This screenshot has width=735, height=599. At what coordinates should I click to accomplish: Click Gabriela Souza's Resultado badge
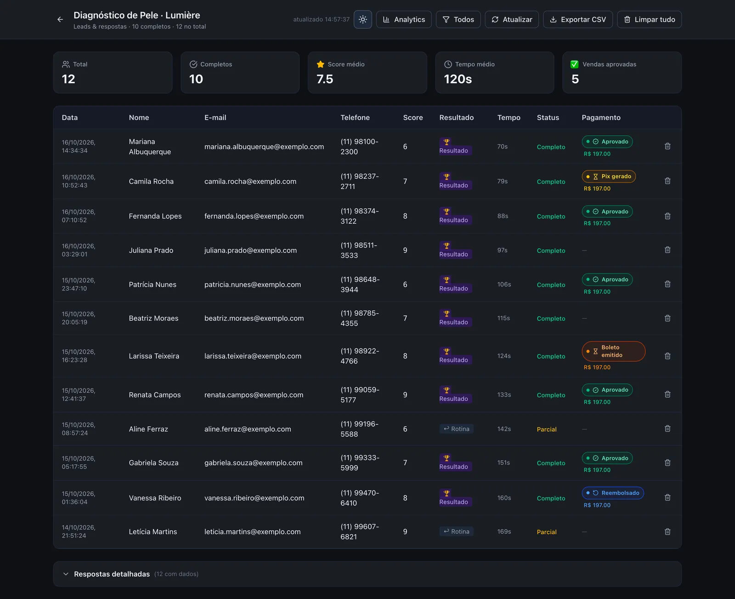tap(455, 462)
